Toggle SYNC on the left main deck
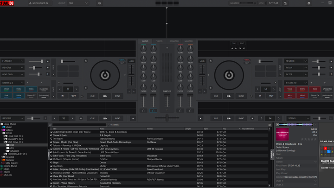This screenshot has width=334, height=188. tap(117, 96)
